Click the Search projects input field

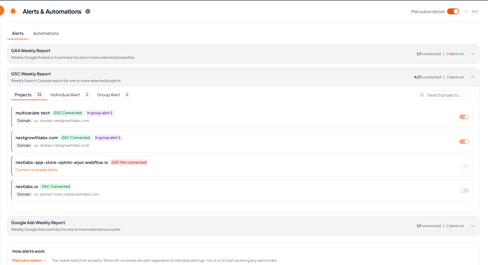tap(446, 95)
